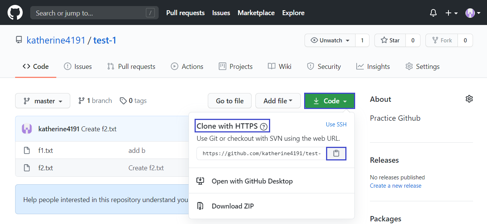Open Issues in top navigation
This screenshot has height=224, width=487.
coord(221,13)
